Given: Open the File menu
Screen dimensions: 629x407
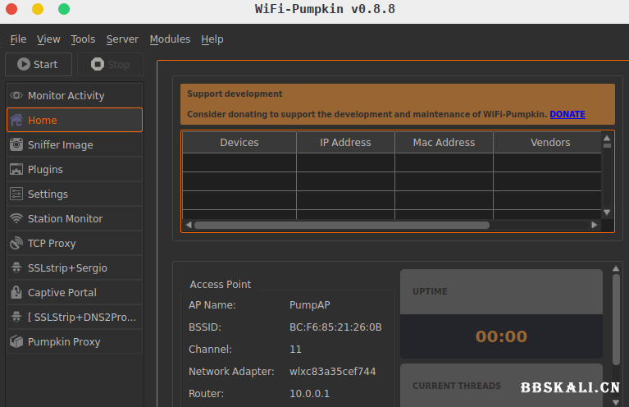Looking at the screenshot, I should coord(18,39).
